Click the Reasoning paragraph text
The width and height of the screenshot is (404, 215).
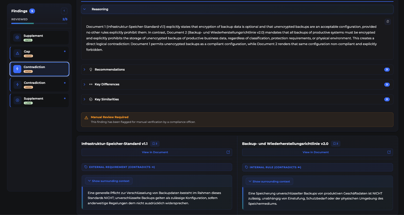pyautogui.click(x=231, y=38)
